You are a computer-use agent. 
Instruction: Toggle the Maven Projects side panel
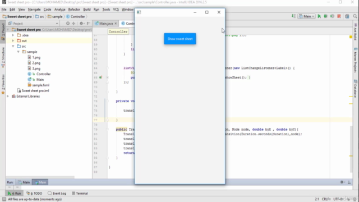pyautogui.click(x=356, y=60)
